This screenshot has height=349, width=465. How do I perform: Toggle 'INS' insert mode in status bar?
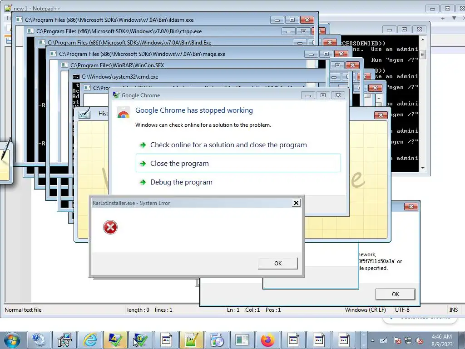[x=454, y=310]
